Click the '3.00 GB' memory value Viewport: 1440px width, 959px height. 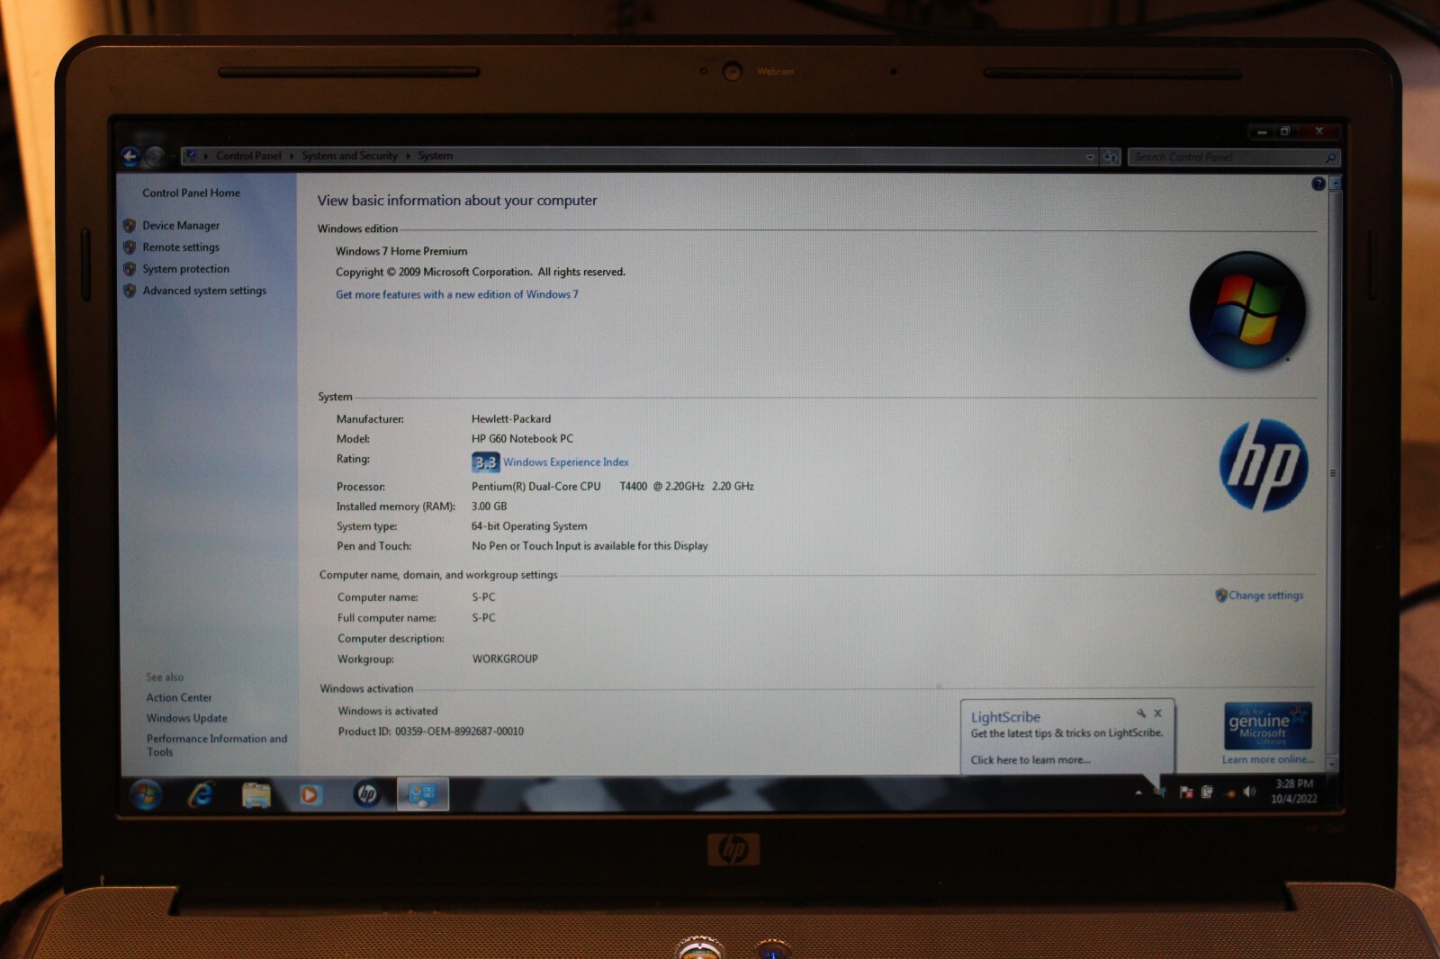pos(490,506)
